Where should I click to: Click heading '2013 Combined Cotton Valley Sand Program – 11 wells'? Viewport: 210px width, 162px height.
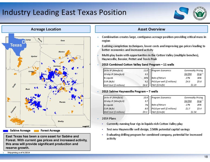point(138,65)
